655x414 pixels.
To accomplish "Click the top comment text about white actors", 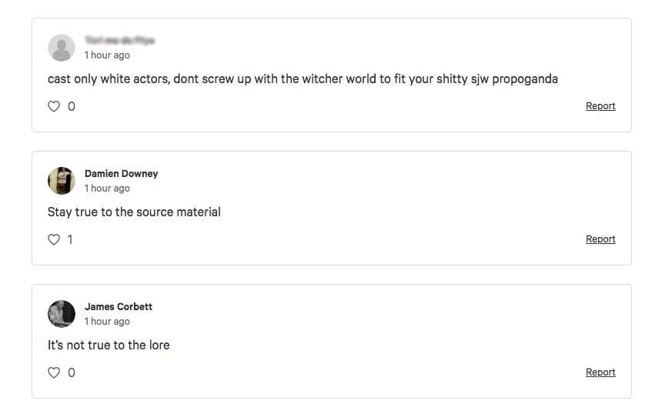I will [302, 78].
